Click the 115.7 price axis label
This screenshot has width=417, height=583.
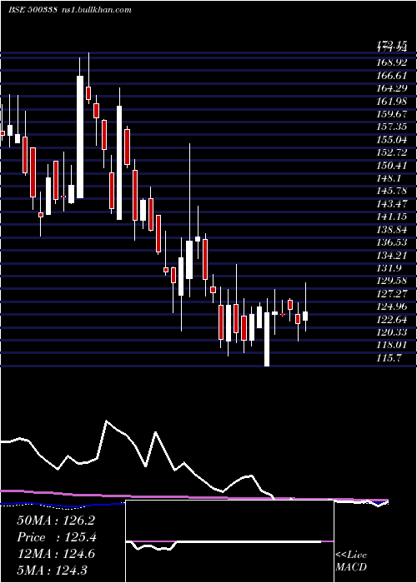click(x=388, y=357)
